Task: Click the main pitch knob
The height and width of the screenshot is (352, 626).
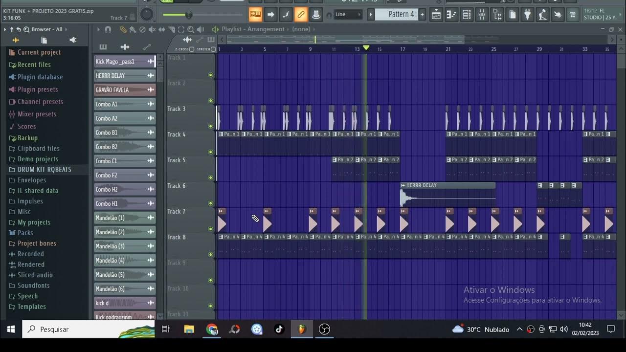Action: (x=147, y=15)
